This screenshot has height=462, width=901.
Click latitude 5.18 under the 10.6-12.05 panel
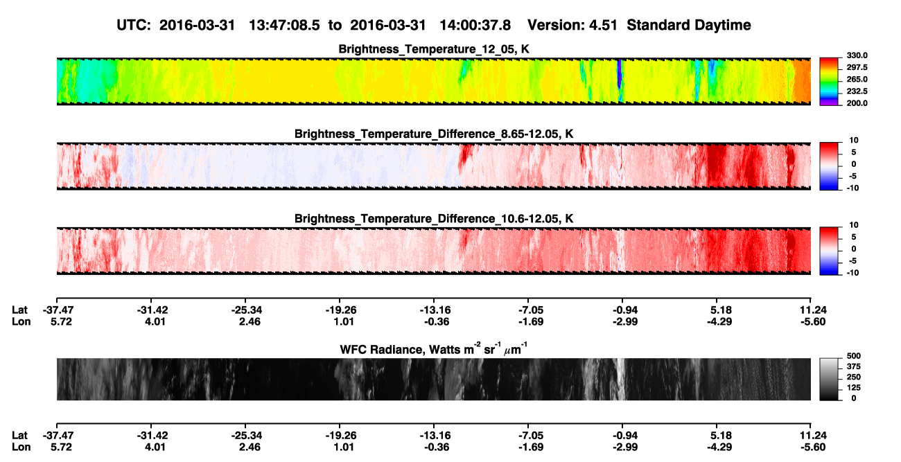[720, 310]
